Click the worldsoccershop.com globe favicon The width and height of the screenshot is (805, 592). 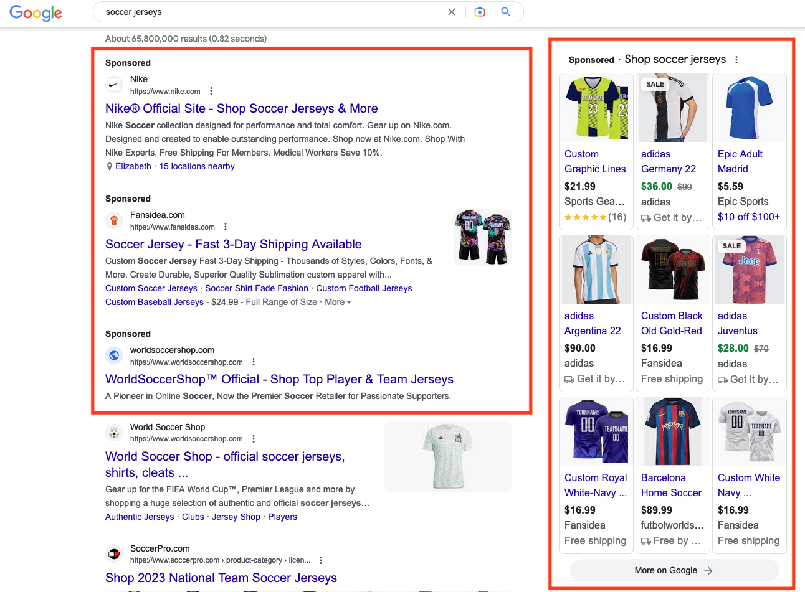click(113, 355)
